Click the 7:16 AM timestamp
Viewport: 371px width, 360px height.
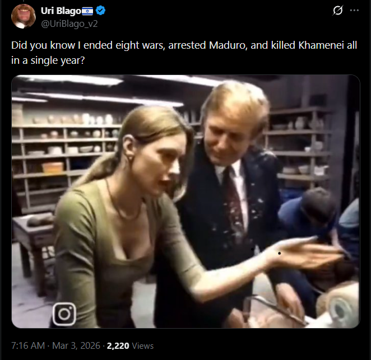point(28,345)
